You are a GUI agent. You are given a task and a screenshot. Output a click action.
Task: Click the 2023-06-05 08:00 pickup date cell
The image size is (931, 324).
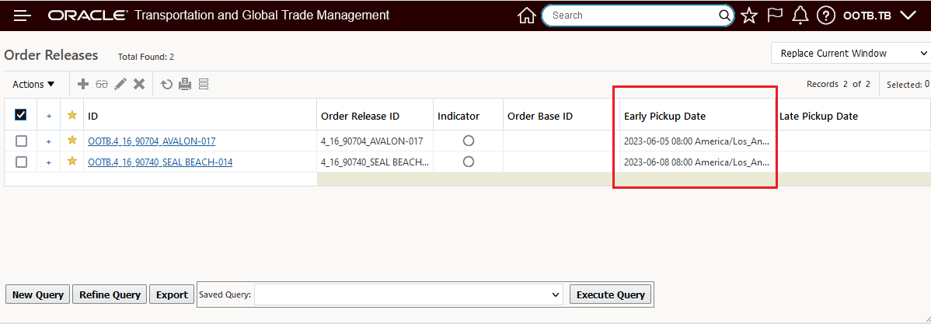pyautogui.click(x=696, y=141)
